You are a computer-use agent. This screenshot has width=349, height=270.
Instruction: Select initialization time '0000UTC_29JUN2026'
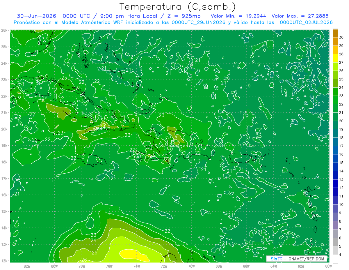[x=199, y=22]
